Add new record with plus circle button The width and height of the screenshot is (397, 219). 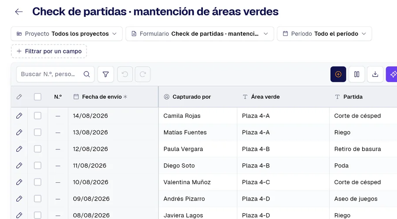click(x=338, y=74)
